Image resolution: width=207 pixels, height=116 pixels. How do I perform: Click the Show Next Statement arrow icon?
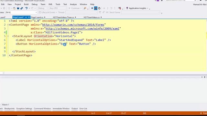(104, 8)
